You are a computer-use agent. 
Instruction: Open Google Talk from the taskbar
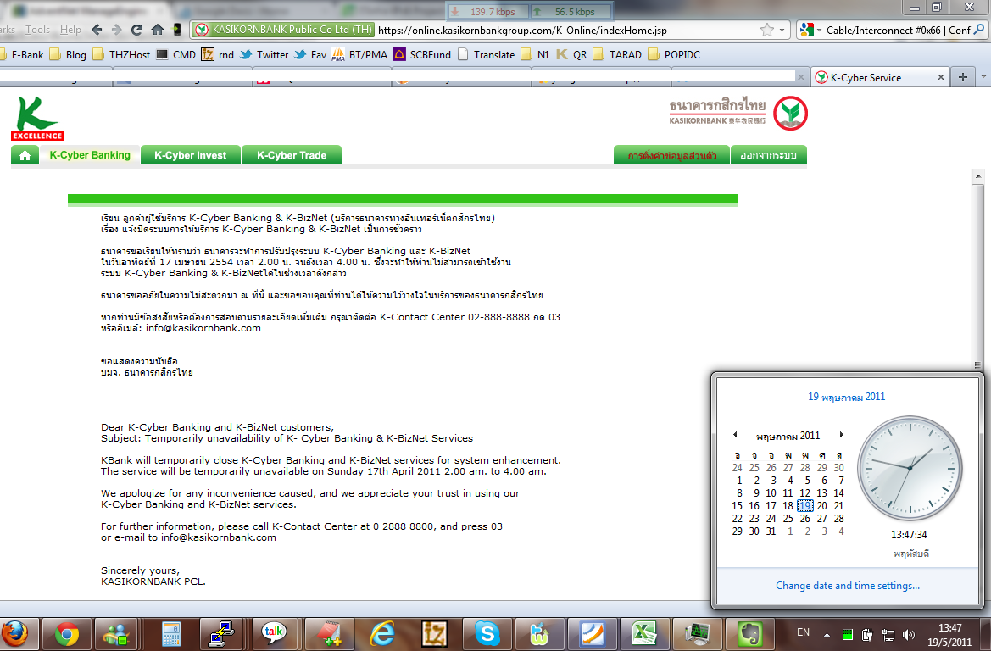tap(274, 634)
